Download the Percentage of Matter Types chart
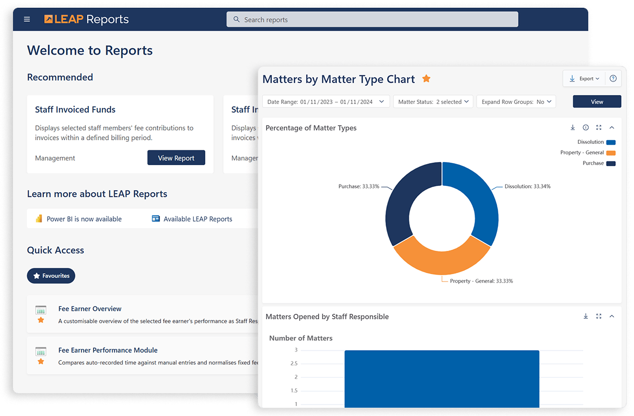Screen dimensions: 634x416 (573, 128)
